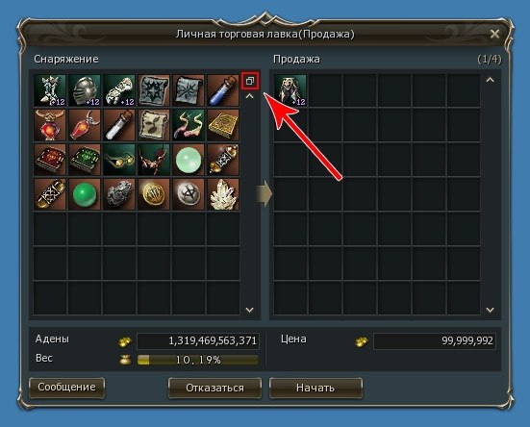This screenshot has height=427, width=530.
Task: Click the +12 armor in sale list
Action: 290,90
